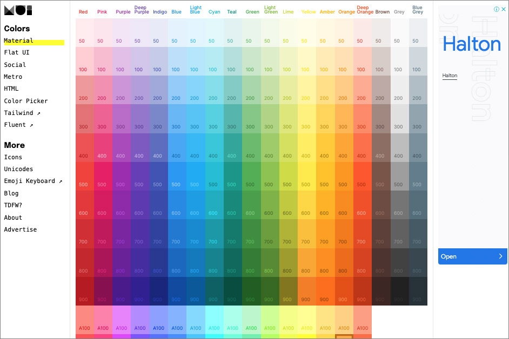Go to the Color Picker page
This screenshot has height=339, width=509.
[25, 101]
